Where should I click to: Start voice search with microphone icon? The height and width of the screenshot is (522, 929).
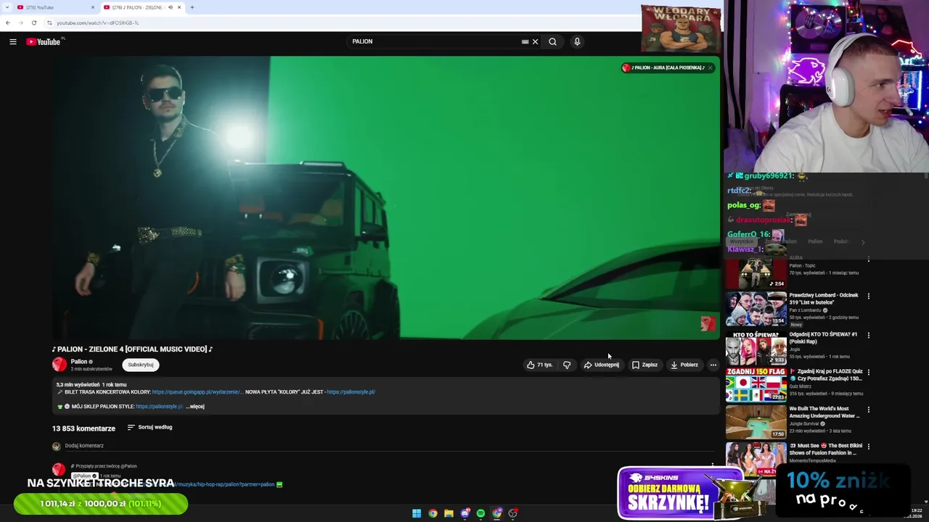(577, 41)
